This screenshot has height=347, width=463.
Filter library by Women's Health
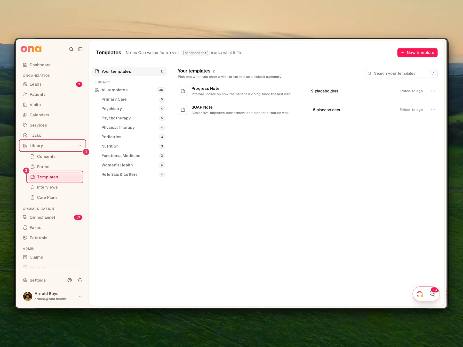click(x=130, y=165)
